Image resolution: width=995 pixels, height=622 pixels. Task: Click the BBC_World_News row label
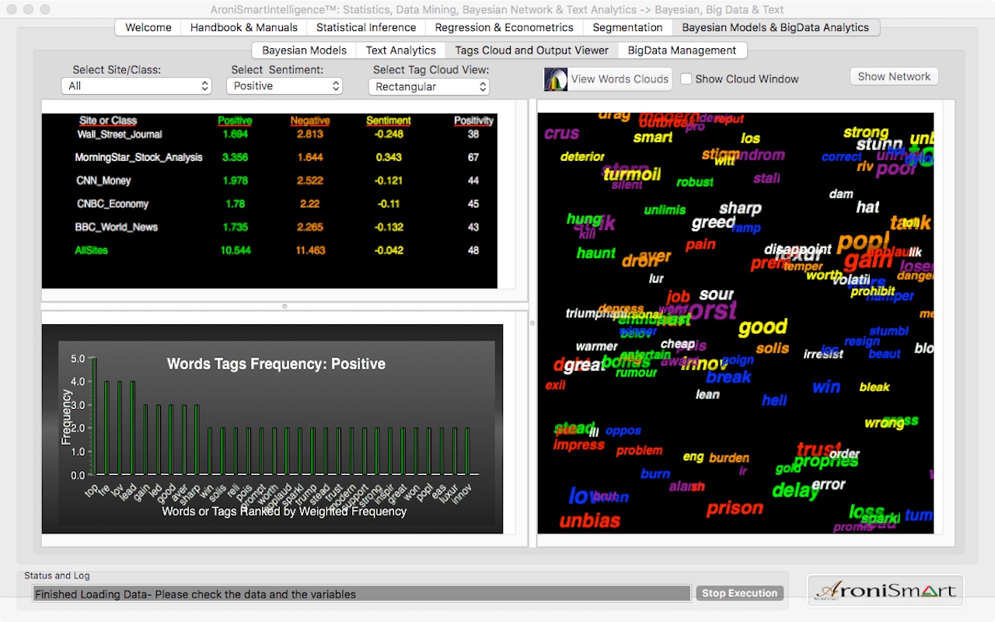point(117,227)
